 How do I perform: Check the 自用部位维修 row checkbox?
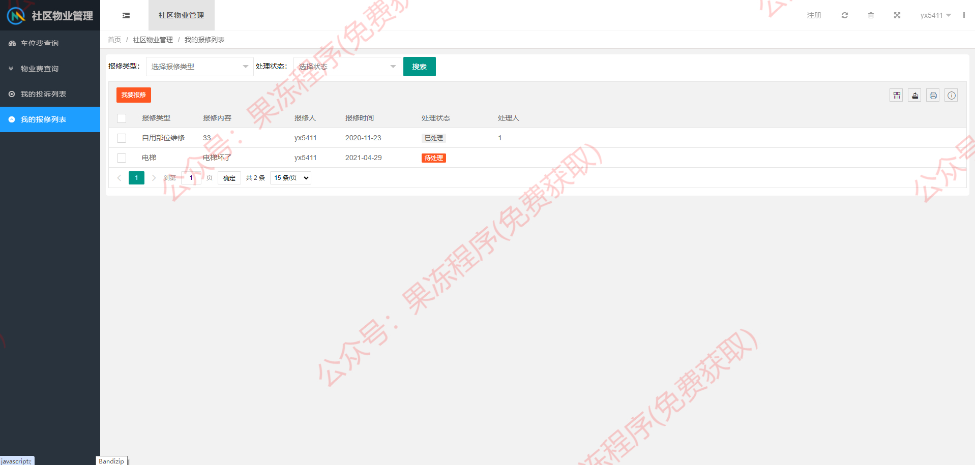point(122,138)
